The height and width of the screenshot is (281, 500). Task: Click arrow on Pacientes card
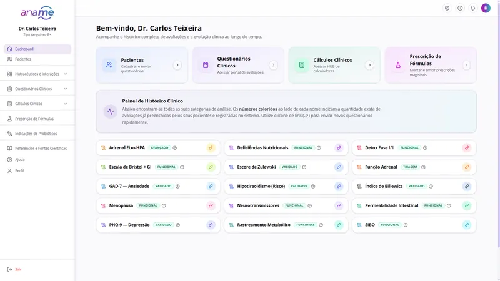pyautogui.click(x=177, y=65)
